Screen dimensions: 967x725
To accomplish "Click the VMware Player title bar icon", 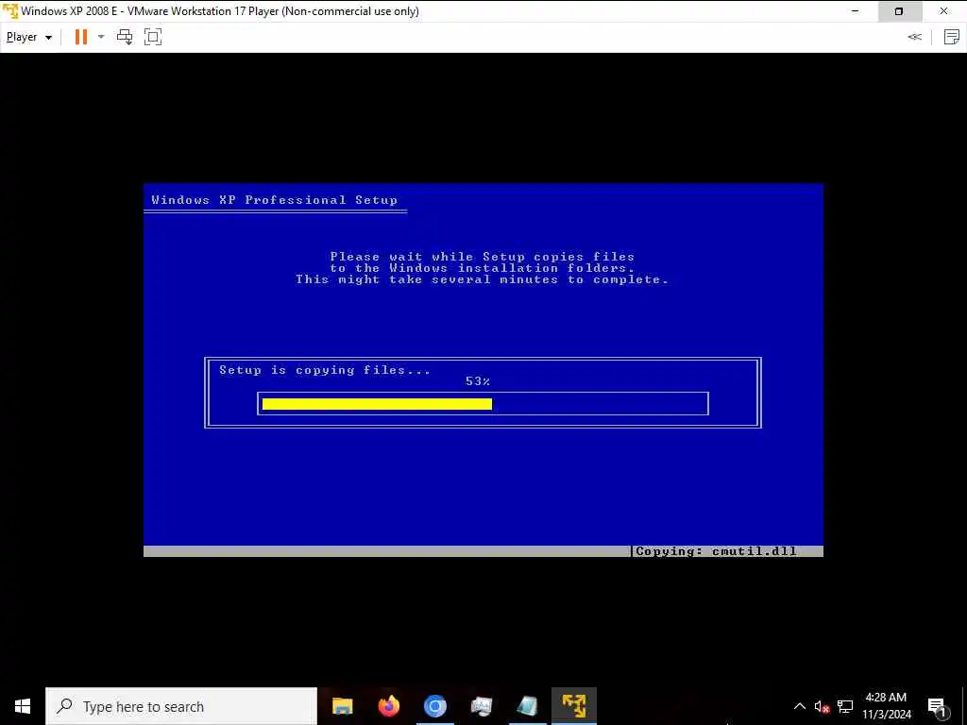I will click(10, 11).
